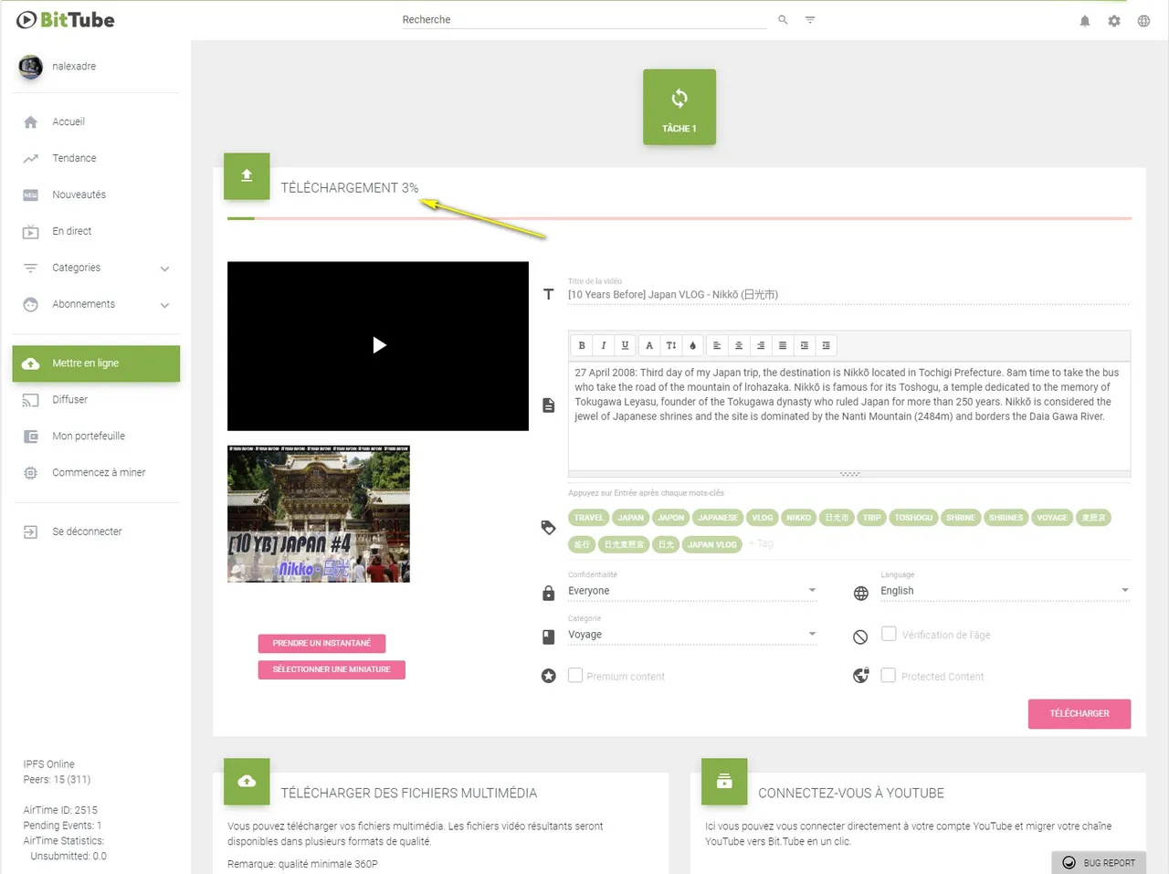The image size is (1169, 874).
Task: Click the BitTube logo
Action: 66,19
